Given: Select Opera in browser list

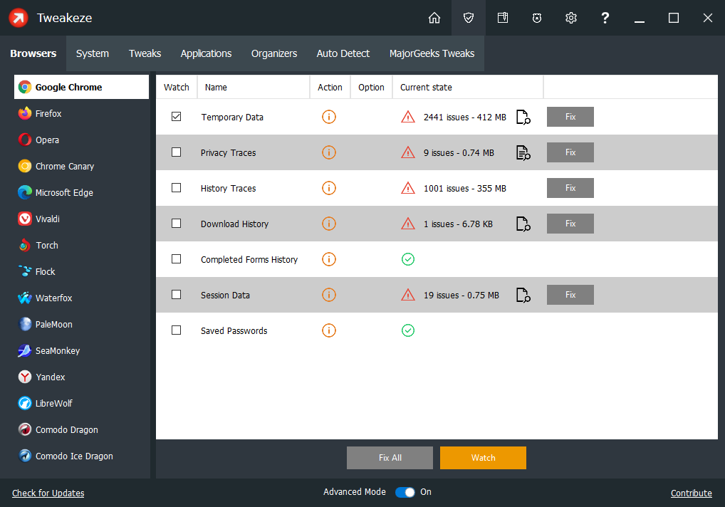Looking at the screenshot, I should [x=81, y=140].
